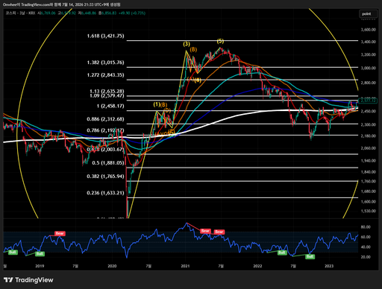
Task: Click the 2021 label on time axis
Action: [x=185, y=266]
